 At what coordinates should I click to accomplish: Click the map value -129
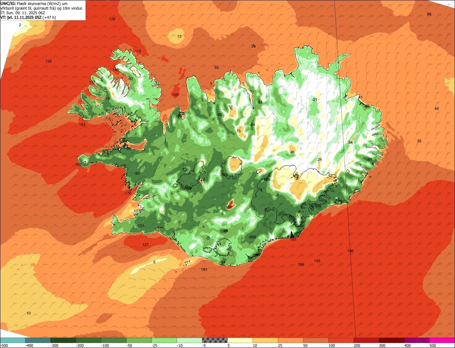266,179
